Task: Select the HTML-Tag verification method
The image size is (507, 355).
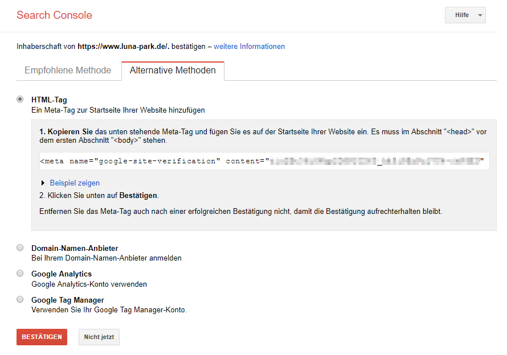Action: [20, 98]
